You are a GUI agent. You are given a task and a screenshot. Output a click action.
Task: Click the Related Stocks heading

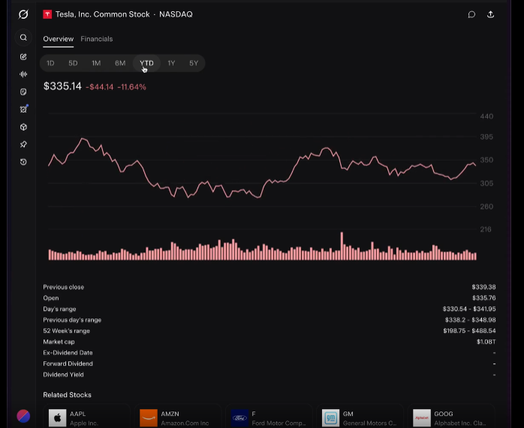coord(67,395)
